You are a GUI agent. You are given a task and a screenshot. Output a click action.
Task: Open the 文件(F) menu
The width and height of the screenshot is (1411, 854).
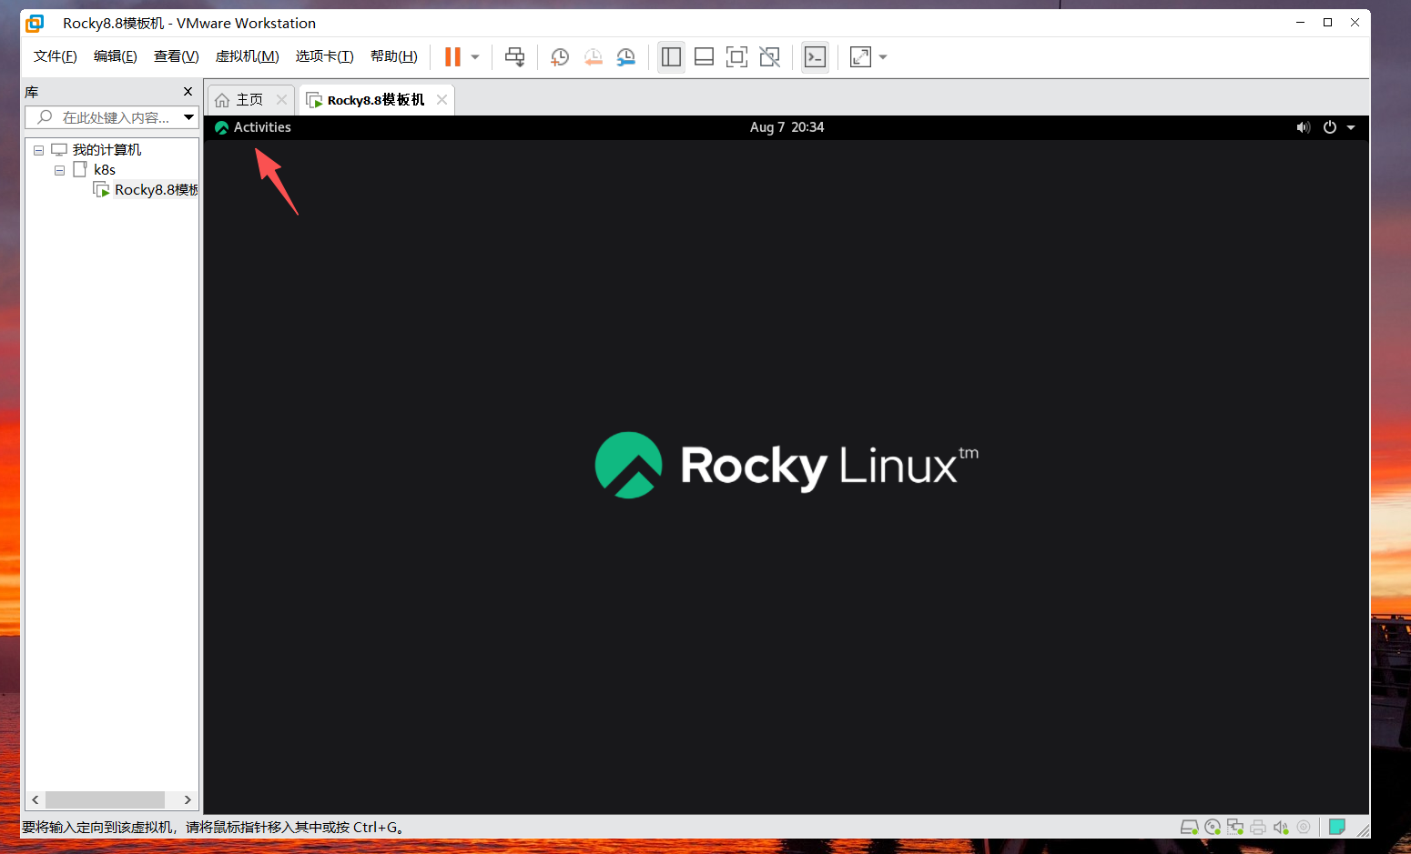(x=56, y=56)
